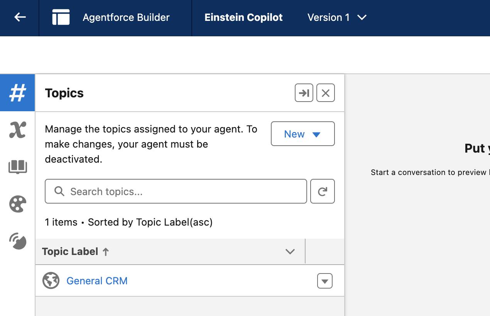This screenshot has height=316, width=490.
Task: Click the palette icon in the sidebar
Action: (x=17, y=204)
